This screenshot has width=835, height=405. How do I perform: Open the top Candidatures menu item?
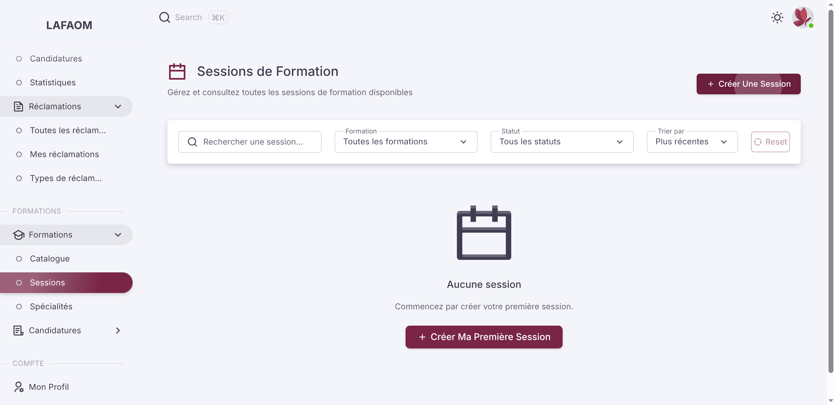(x=66, y=59)
